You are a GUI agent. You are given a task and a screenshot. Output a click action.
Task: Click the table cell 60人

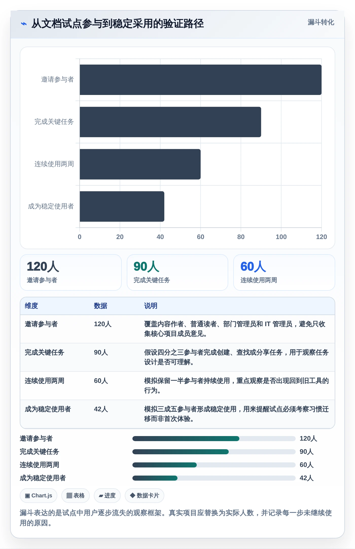[101, 381]
